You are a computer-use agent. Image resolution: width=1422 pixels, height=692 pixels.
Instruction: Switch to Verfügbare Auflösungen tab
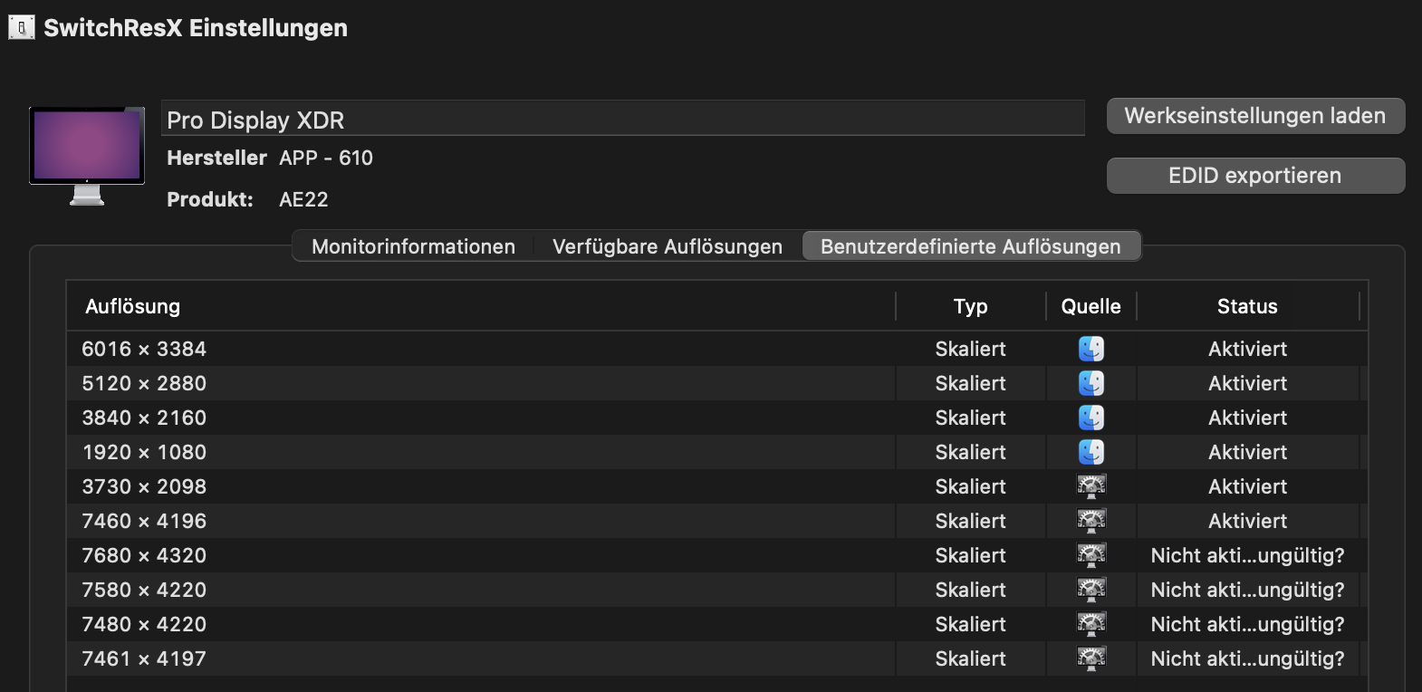coord(667,246)
